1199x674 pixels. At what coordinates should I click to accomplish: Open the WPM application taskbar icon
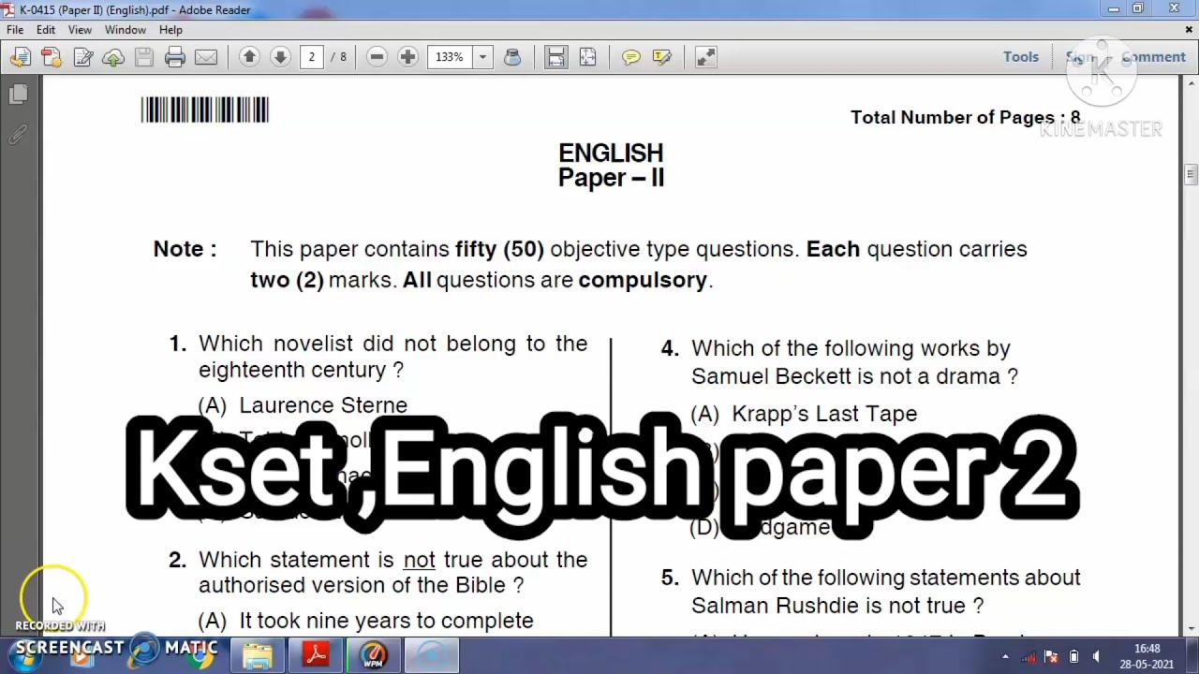point(374,655)
